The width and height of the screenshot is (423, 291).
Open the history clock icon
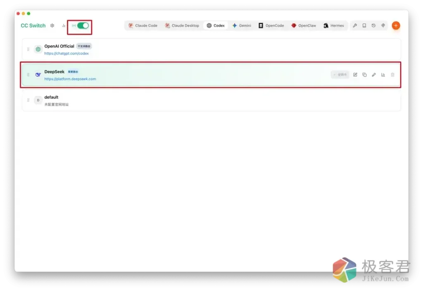point(373,25)
